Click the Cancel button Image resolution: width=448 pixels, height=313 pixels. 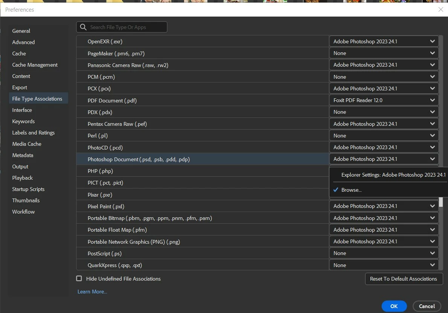(427, 306)
